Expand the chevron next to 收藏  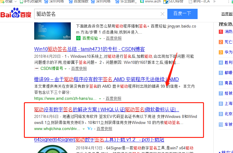(x=16, y=2)
